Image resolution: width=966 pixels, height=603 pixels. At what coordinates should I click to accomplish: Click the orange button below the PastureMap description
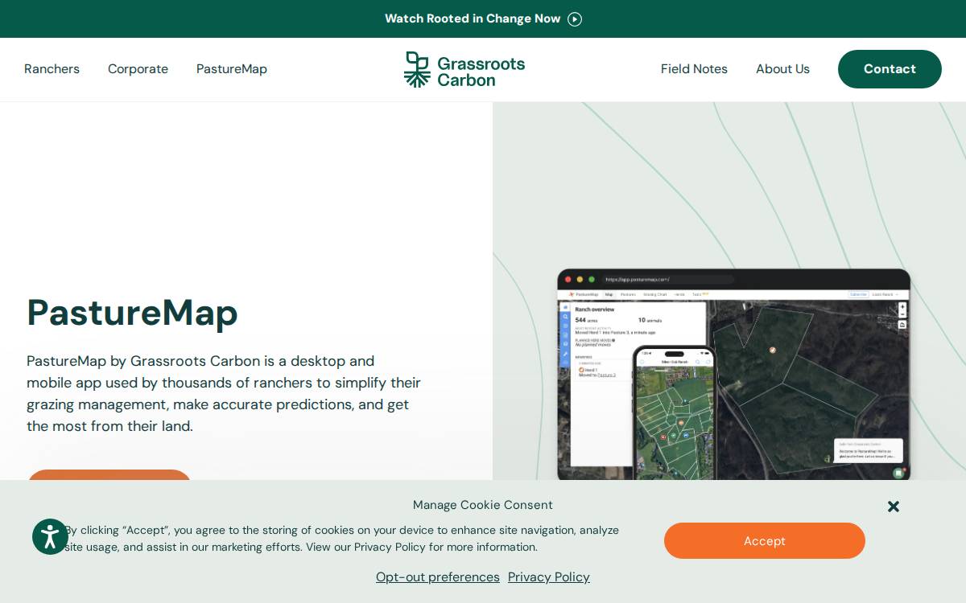click(109, 475)
